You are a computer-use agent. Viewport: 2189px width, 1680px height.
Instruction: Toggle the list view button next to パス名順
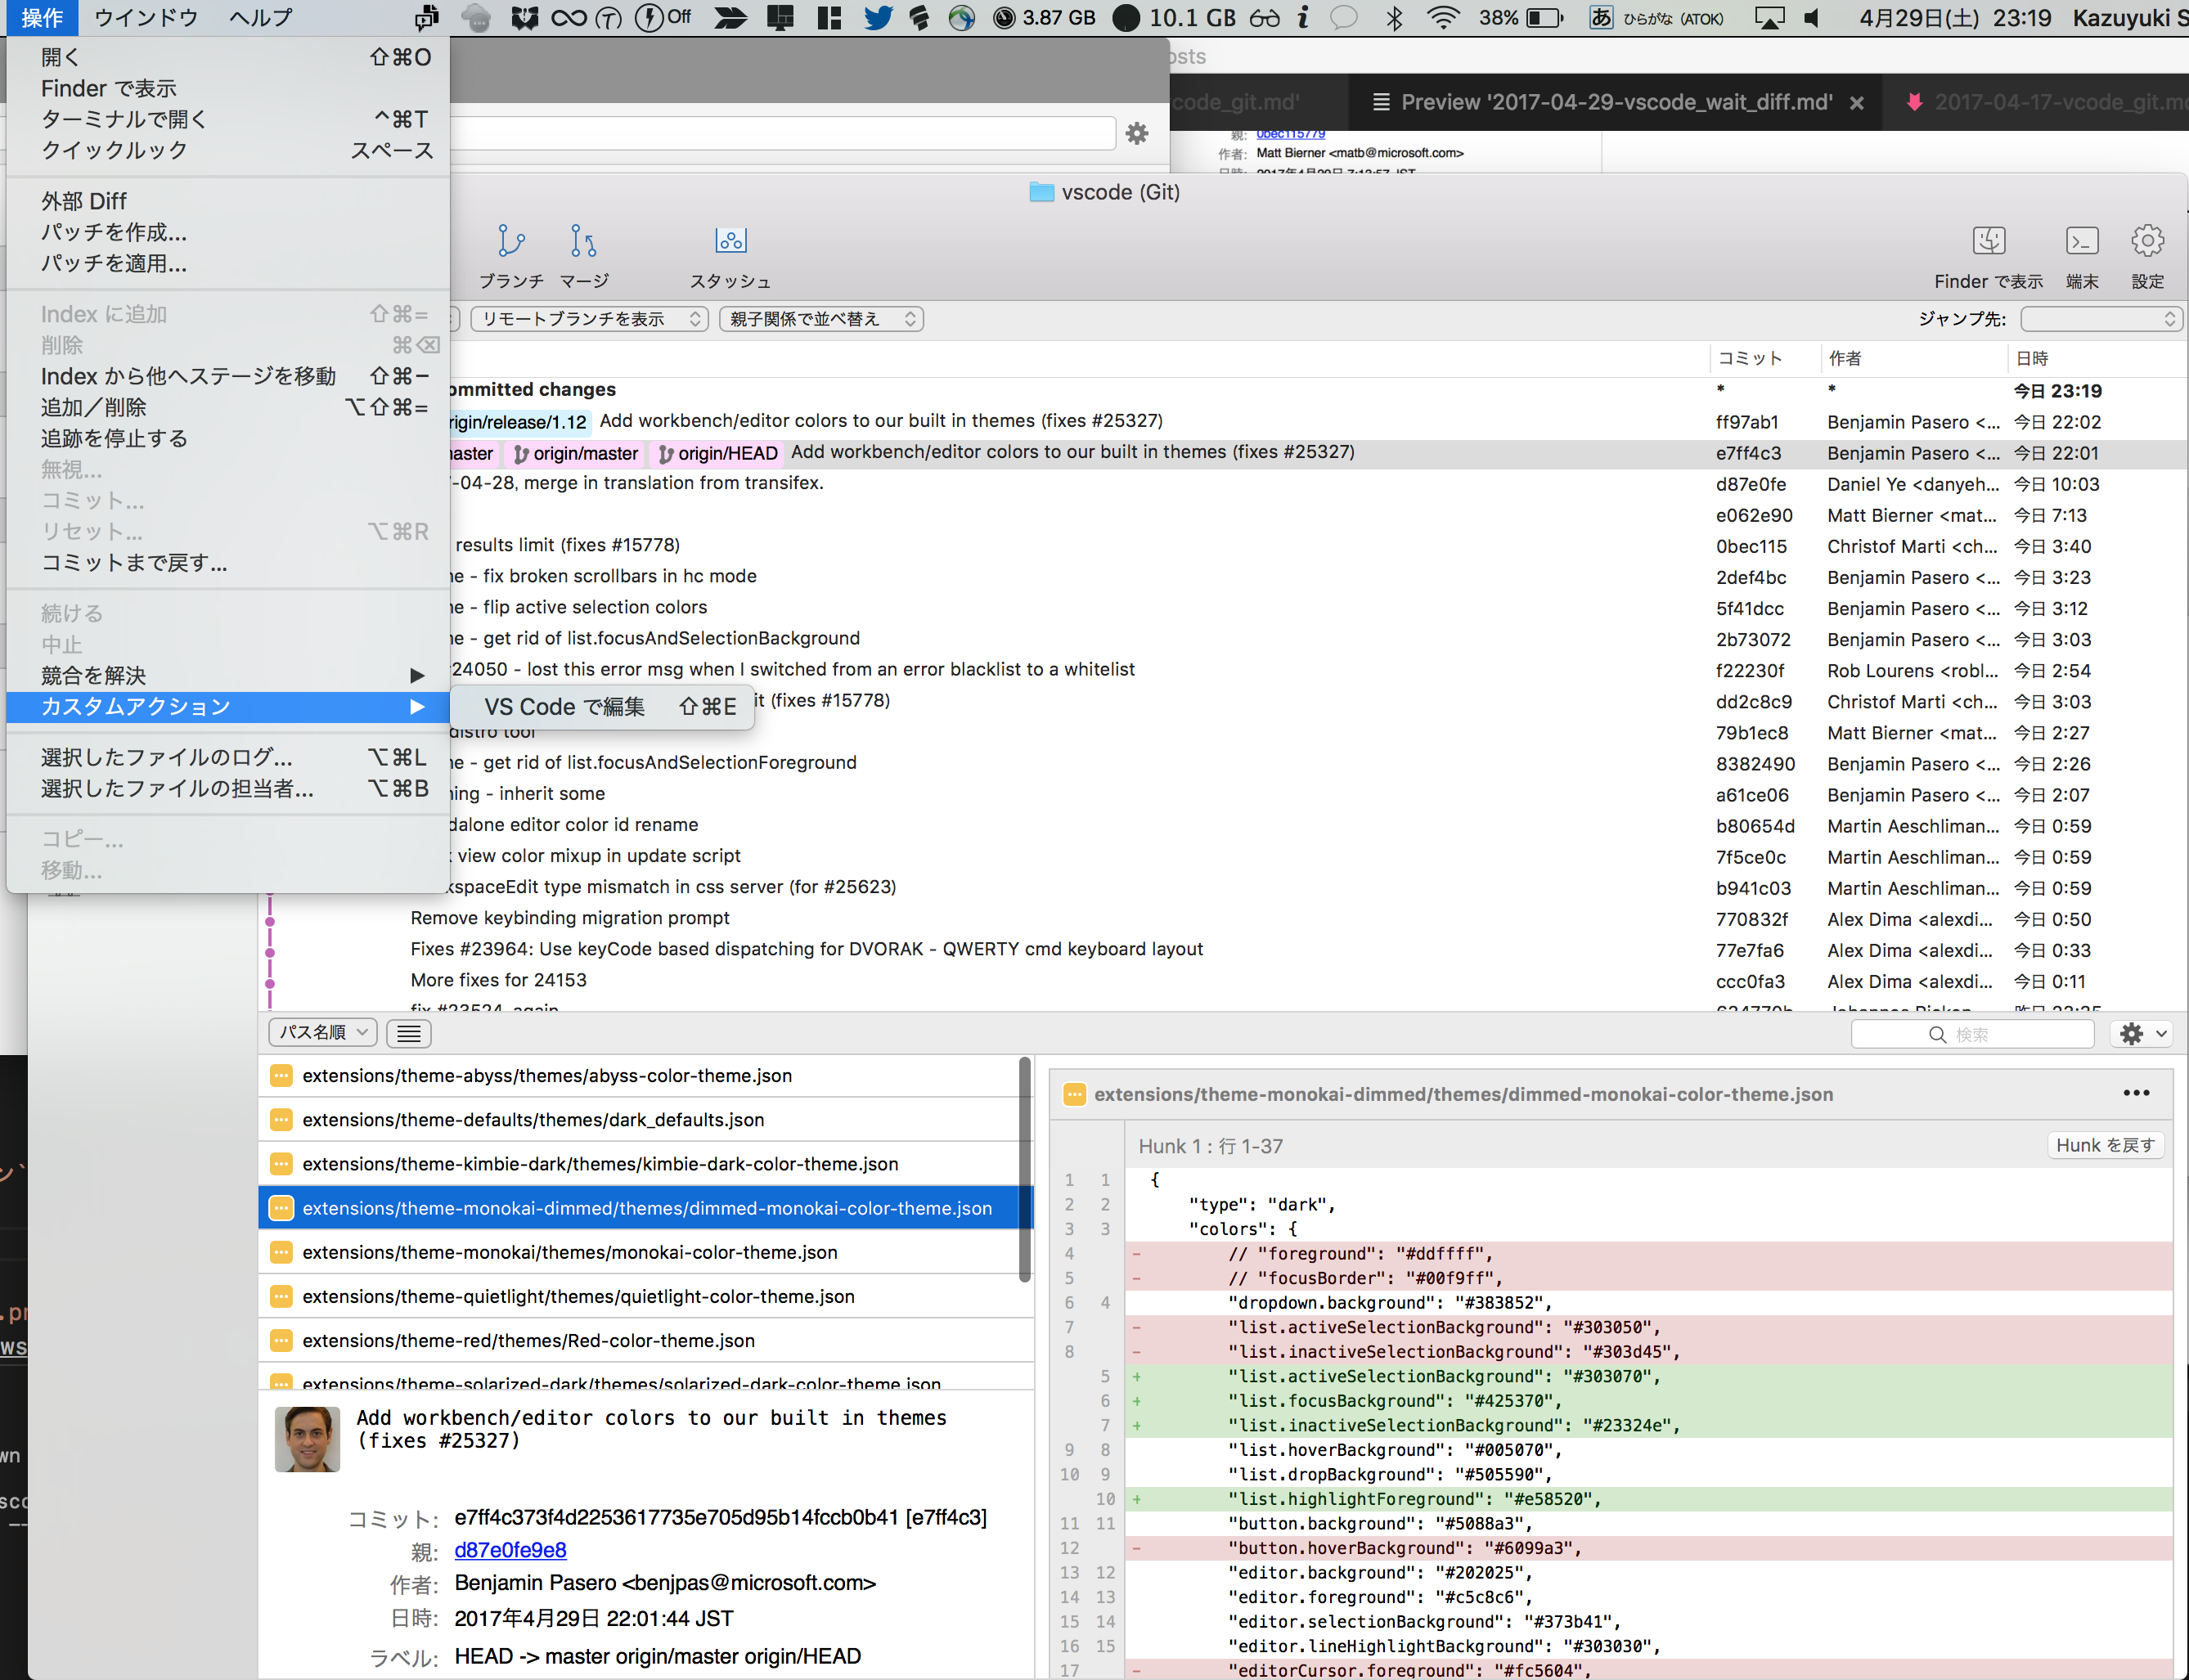click(x=408, y=1032)
